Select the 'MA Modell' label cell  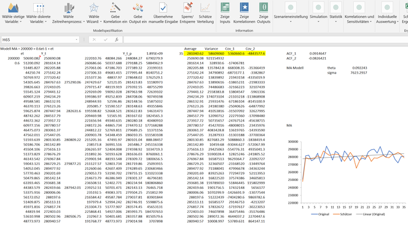coord(295,67)
